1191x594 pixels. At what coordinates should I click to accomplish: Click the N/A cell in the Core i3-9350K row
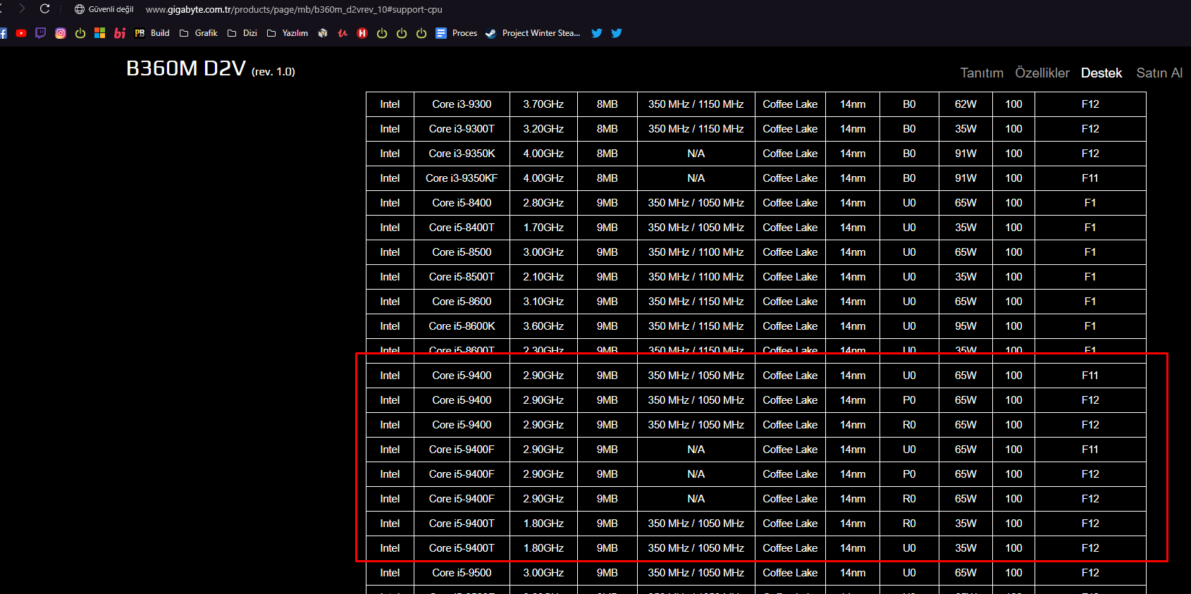click(x=696, y=154)
